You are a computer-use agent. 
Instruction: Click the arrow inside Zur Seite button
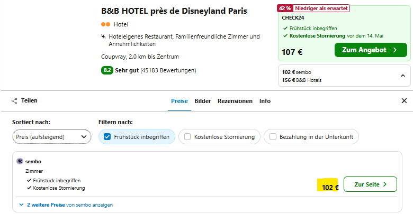pyautogui.click(x=385, y=184)
